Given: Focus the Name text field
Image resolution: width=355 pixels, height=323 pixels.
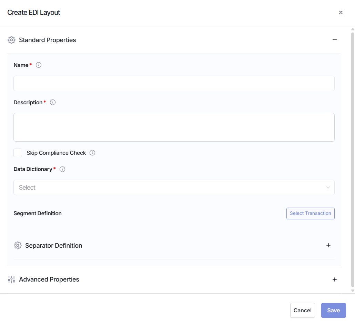Looking at the screenshot, I should [x=174, y=84].
